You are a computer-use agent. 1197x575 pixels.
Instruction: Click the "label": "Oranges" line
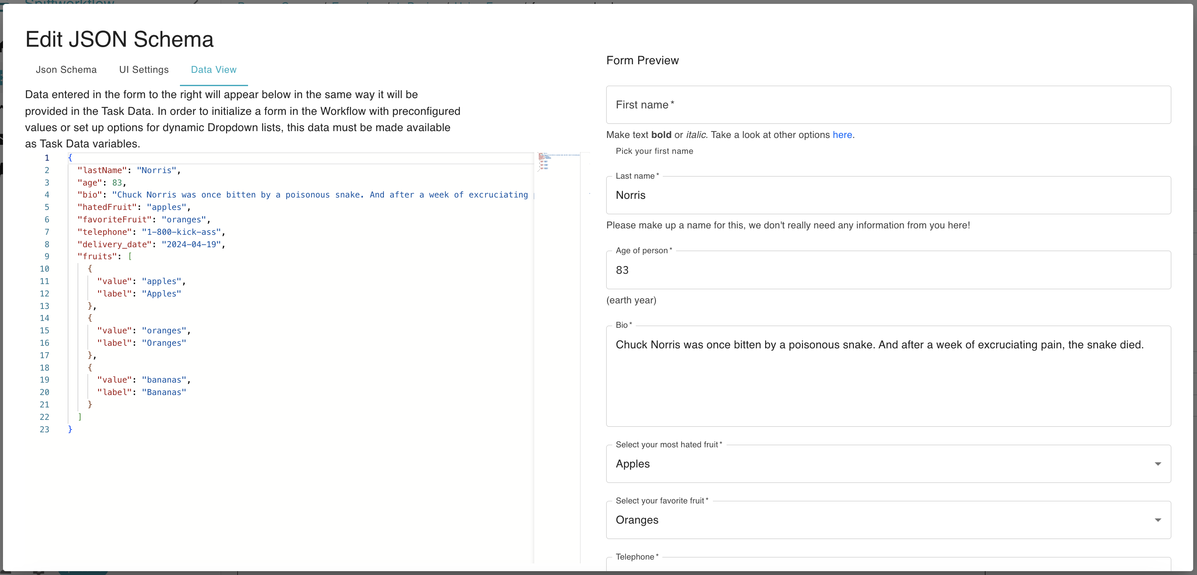coord(141,343)
